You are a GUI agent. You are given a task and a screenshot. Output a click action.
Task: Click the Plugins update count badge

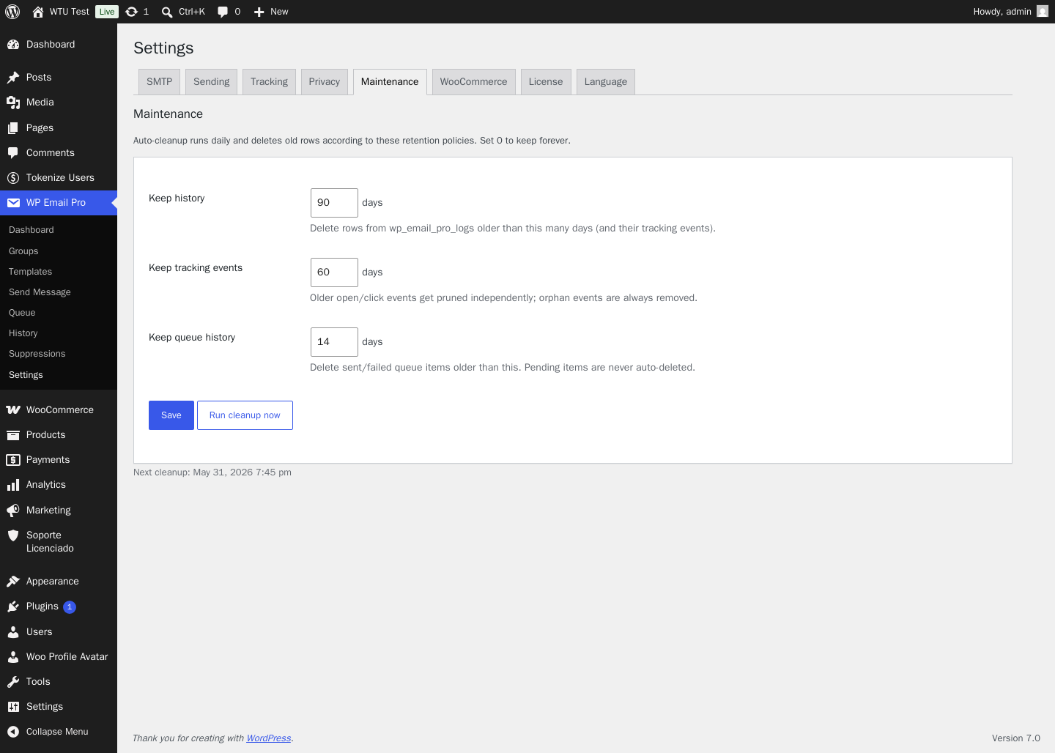pyautogui.click(x=70, y=607)
